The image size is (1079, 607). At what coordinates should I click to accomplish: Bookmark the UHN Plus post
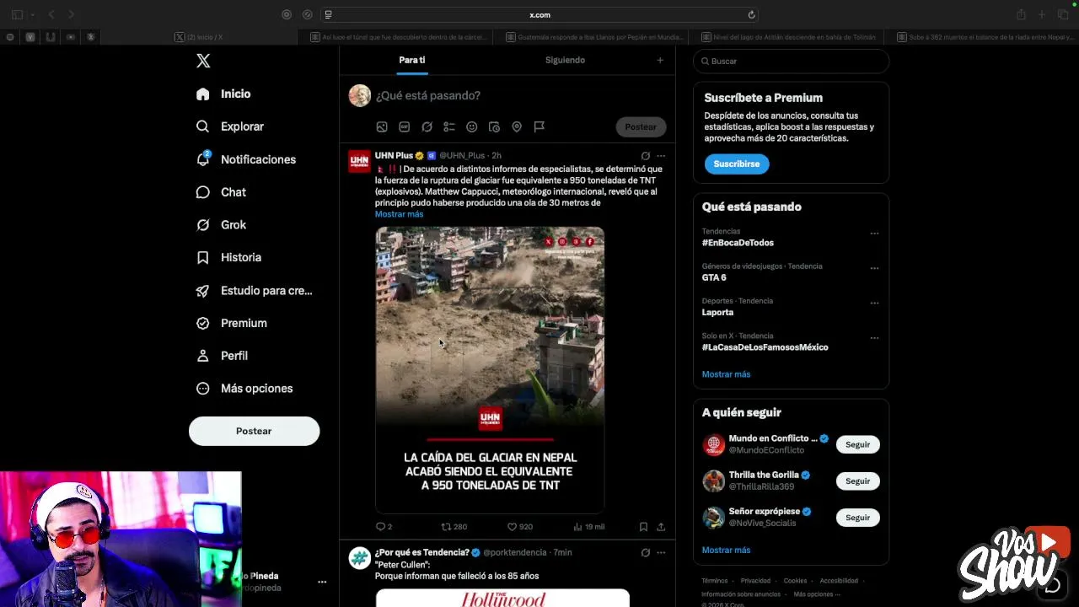643,527
